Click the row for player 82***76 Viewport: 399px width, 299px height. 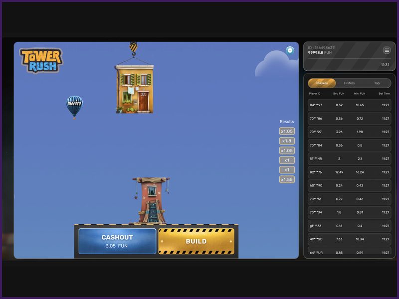pos(349,172)
